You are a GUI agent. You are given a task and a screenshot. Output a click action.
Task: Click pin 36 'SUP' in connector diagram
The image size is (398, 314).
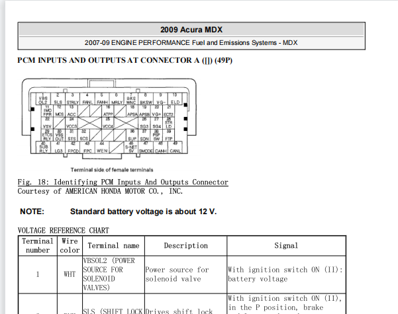click(x=132, y=135)
